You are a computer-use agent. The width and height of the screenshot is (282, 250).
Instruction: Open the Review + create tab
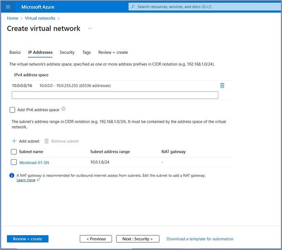coord(113,52)
